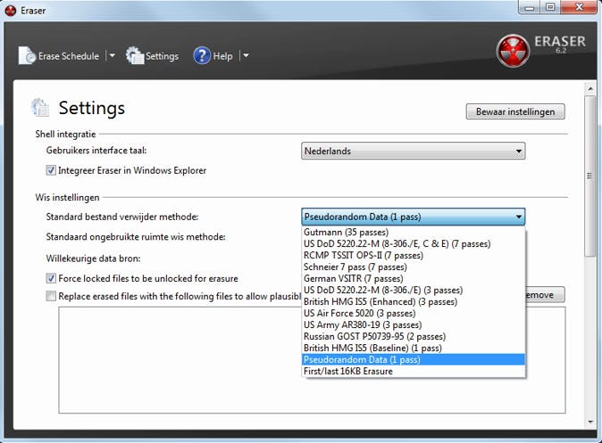The width and height of the screenshot is (602, 443).
Task: Click the Bewaar instellingen button
Action: [515, 111]
